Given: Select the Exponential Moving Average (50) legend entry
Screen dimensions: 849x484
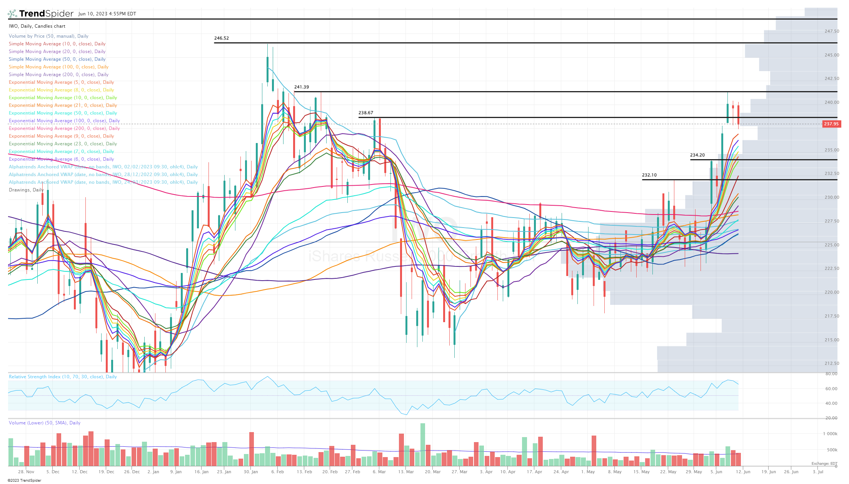Looking at the screenshot, I should click(x=63, y=113).
